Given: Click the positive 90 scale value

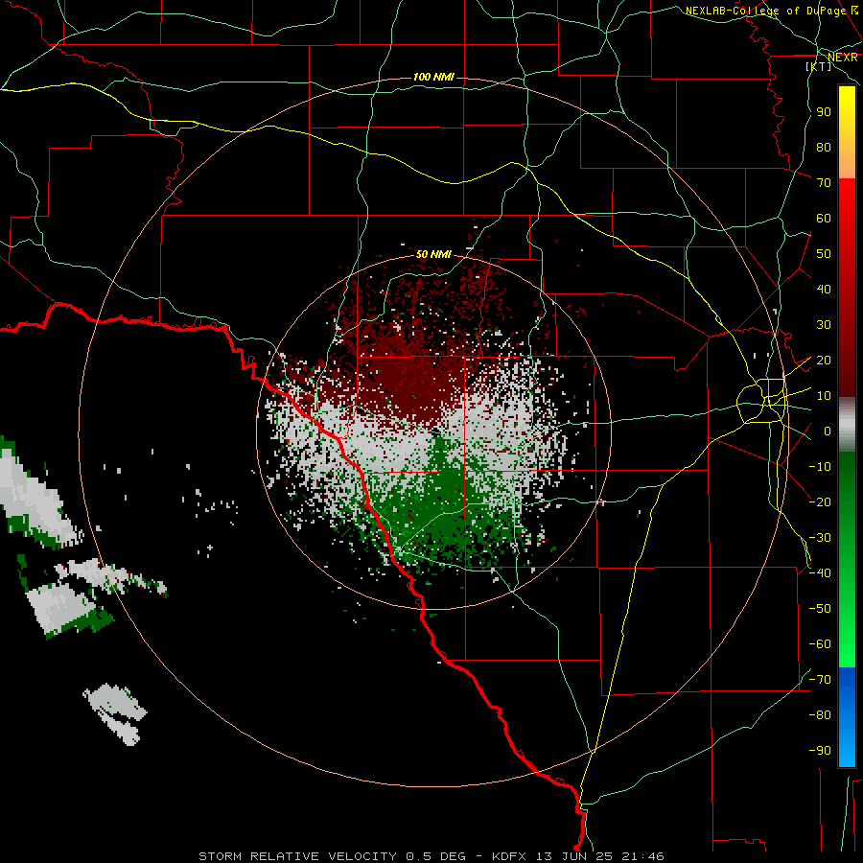Looking at the screenshot, I should [824, 112].
